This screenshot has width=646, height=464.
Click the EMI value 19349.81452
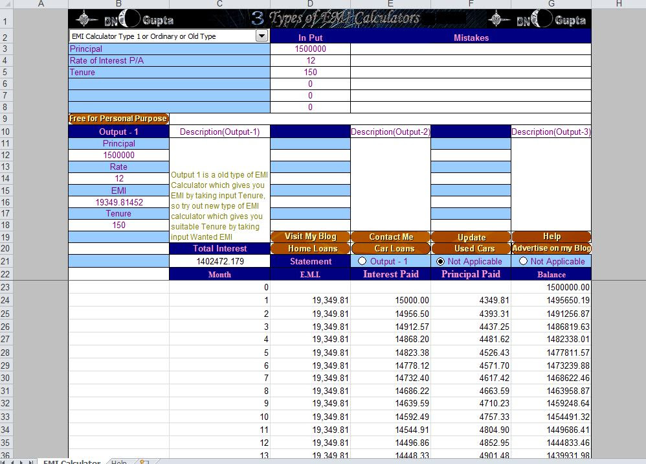pos(118,202)
